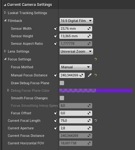Image resolution: width=135 pixels, height=150 pixels.
Task: Open the Universal Zoom lens preset dropdown
Action: 76,51
